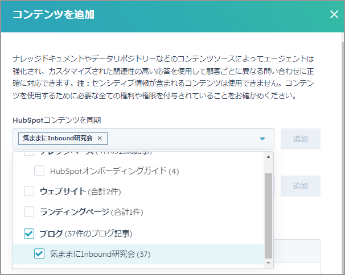
Task: Click the dropdown list scrollbar thumb
Action: click(x=268, y=216)
